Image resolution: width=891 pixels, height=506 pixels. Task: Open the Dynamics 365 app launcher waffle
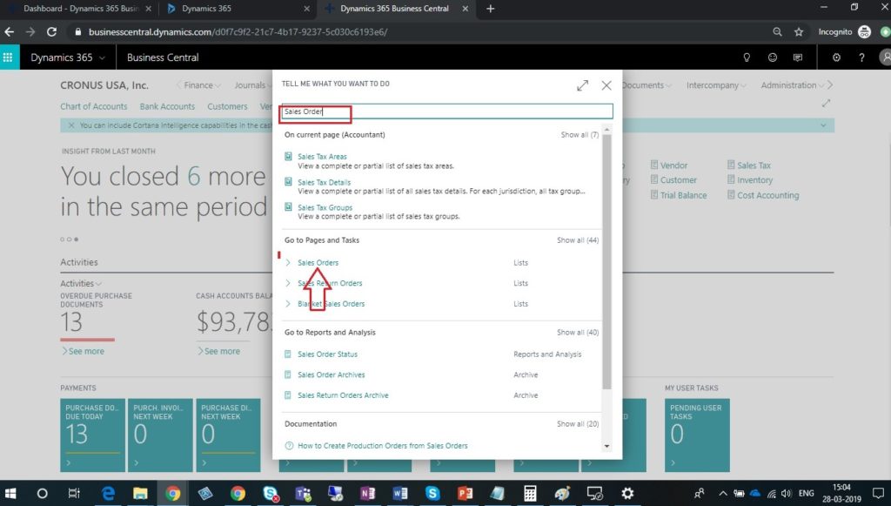9,57
